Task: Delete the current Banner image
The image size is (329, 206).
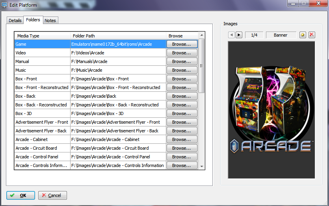Action: point(312,35)
